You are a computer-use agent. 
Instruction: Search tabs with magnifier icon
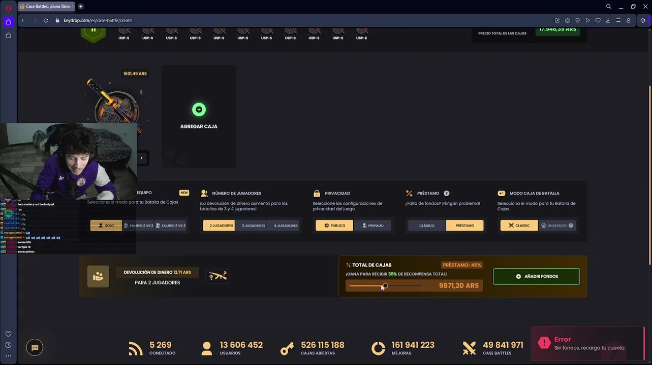[609, 7]
